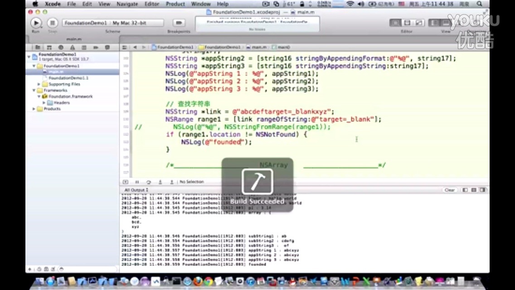This screenshot has width=515, height=290.
Task: Collapse the FoundationDemo1 project root
Action: click(x=29, y=57)
